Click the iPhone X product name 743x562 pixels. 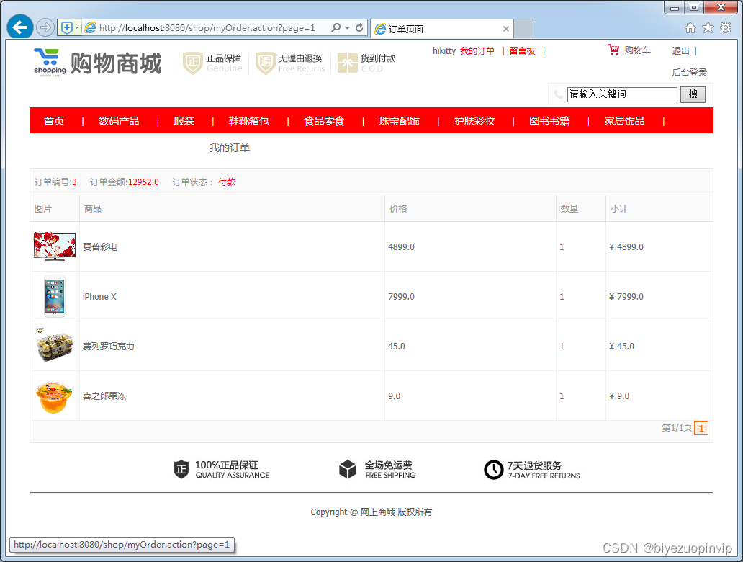[x=99, y=296]
